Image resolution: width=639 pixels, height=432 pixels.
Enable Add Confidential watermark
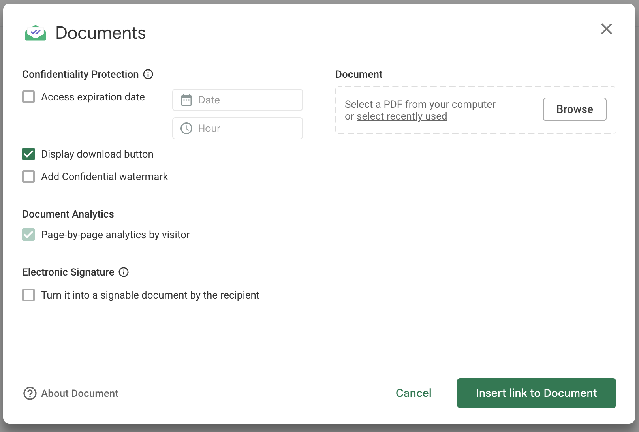click(28, 177)
